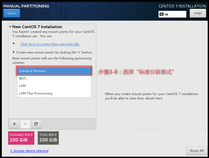Screen dimensions: 209x158
Task: Choose LVM partitioning scheme
Action: tap(54, 86)
